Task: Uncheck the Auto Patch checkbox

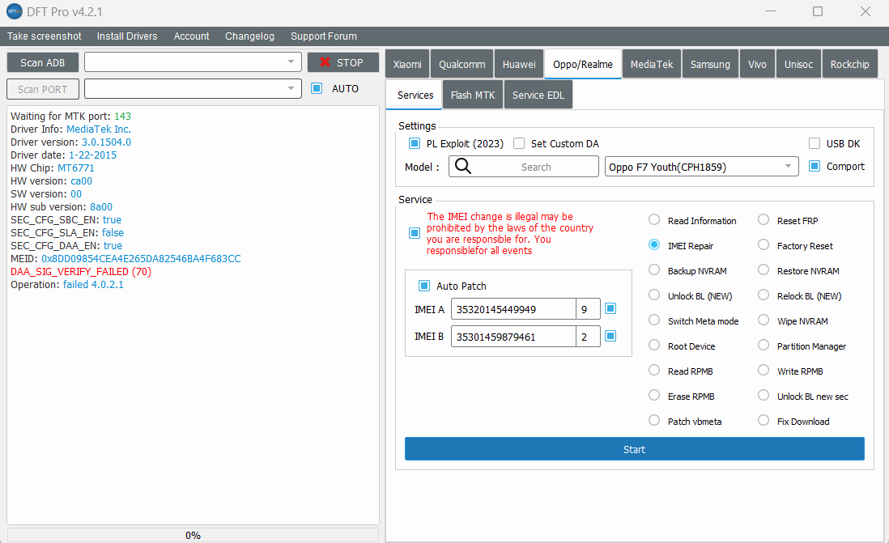Action: [423, 286]
